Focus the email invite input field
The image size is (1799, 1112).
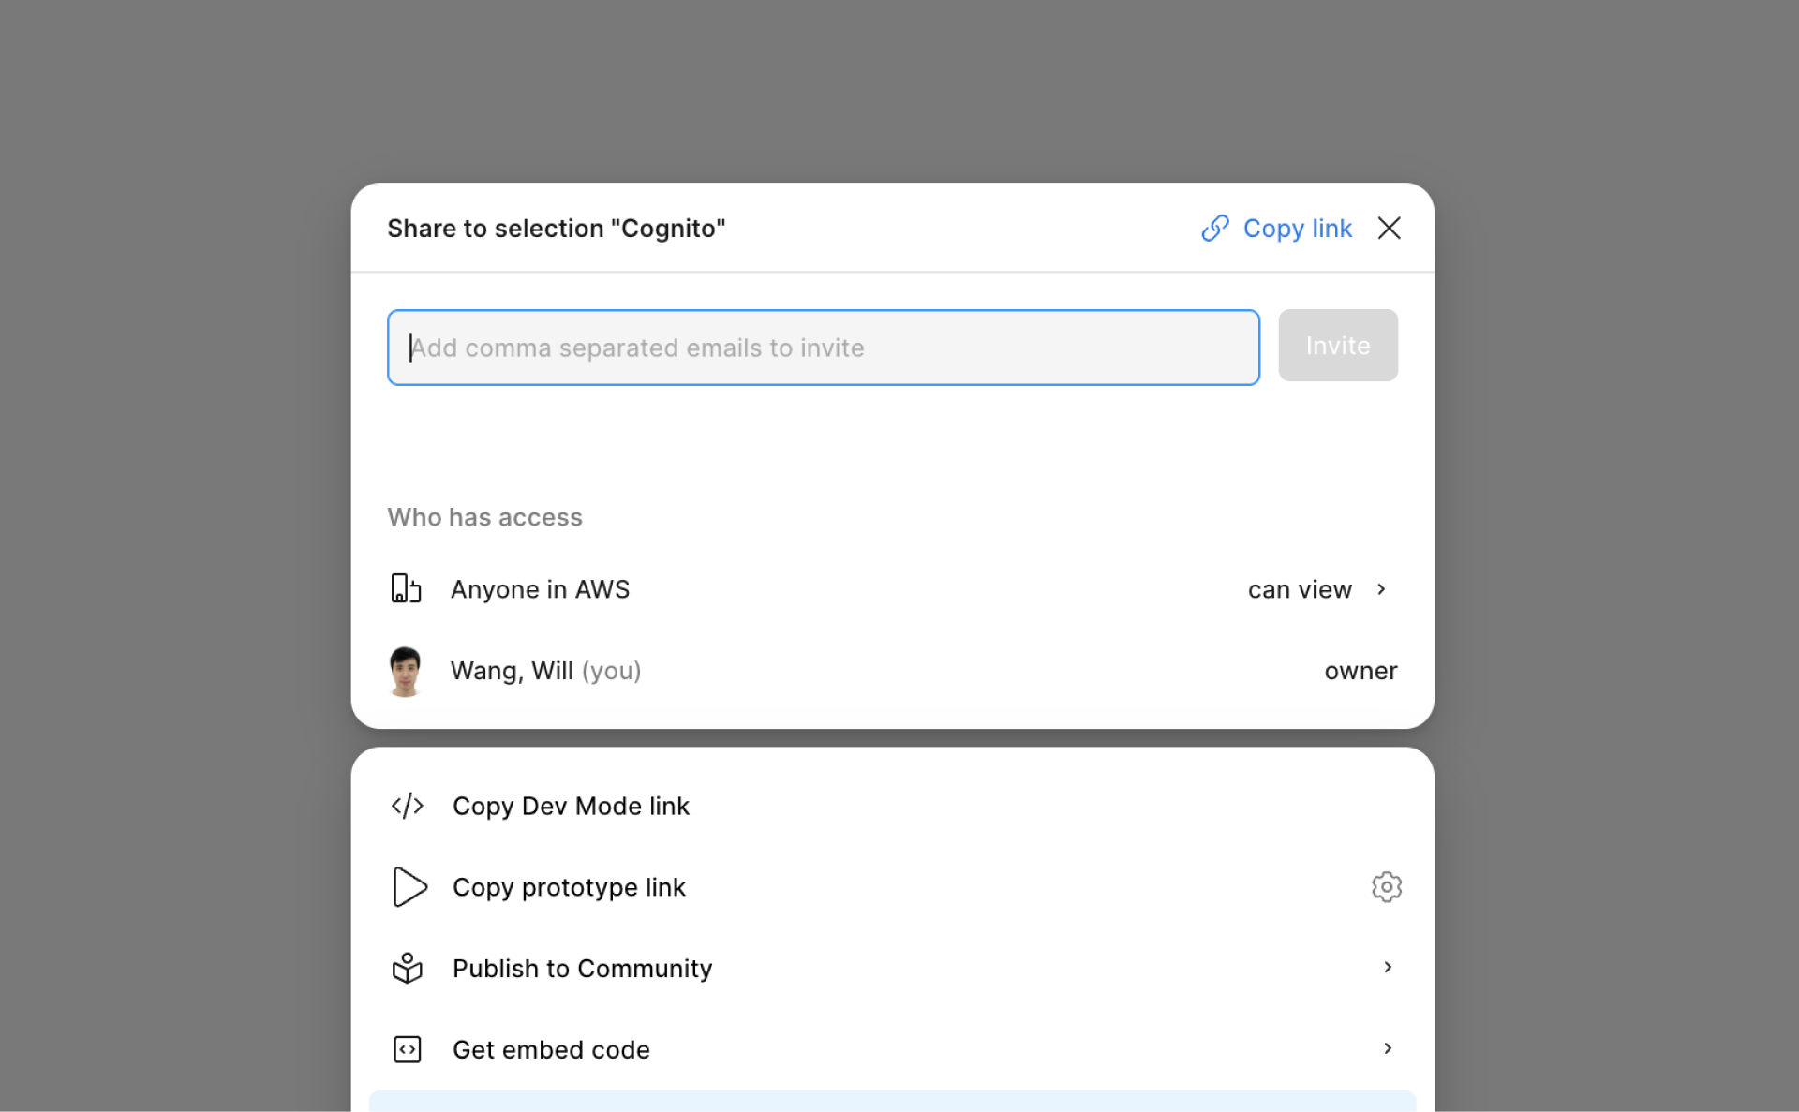tap(823, 348)
